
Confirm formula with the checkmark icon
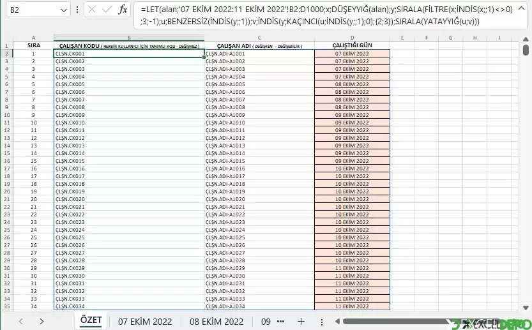[107, 10]
